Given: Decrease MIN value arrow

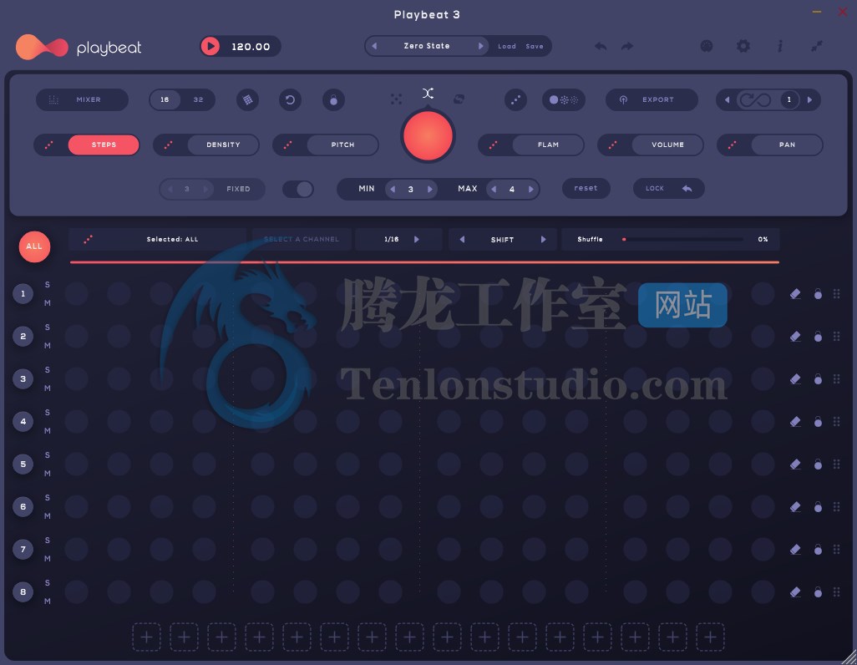Looking at the screenshot, I should 393,189.
